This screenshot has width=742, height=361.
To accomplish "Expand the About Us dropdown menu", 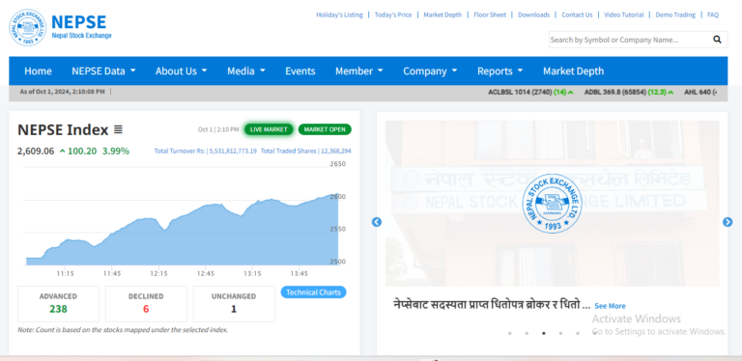I will pyautogui.click(x=182, y=70).
